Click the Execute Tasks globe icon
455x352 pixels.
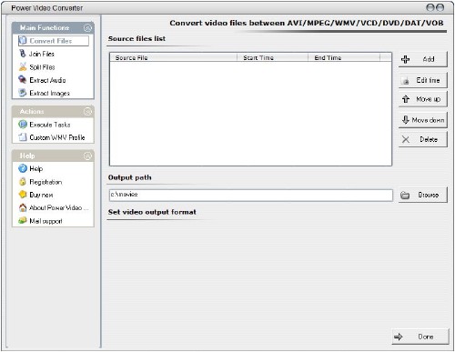pyautogui.click(x=23, y=125)
